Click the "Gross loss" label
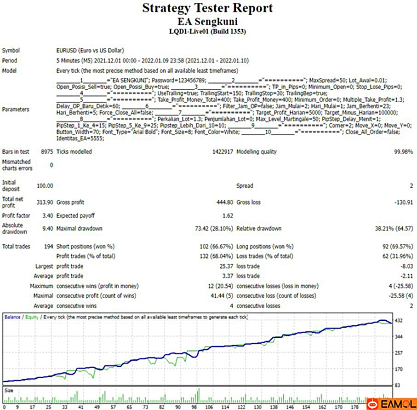 point(248,202)
